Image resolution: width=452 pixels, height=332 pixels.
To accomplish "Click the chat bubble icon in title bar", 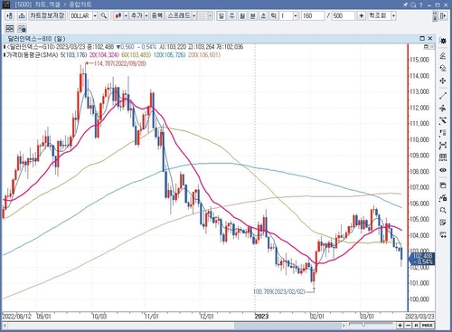I will (x=413, y=5).
